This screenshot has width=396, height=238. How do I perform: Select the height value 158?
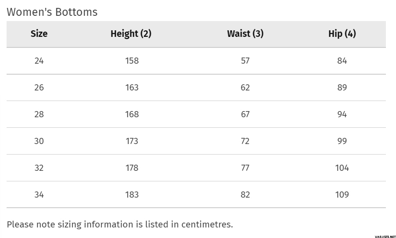coord(132,61)
